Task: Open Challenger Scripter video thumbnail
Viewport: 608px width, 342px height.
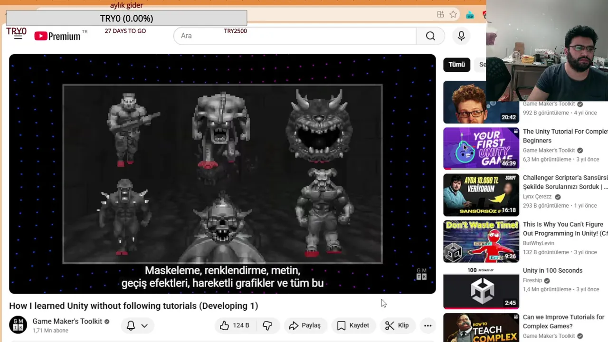Action: pos(481,195)
